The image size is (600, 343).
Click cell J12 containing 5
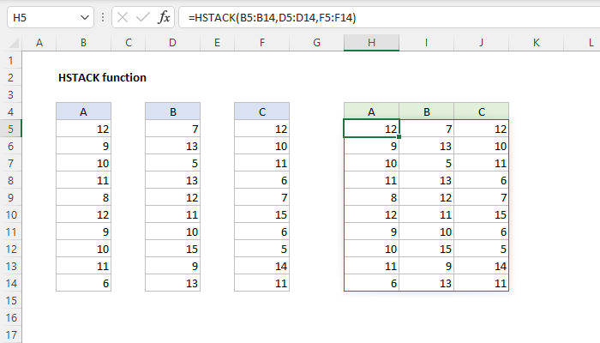click(x=482, y=250)
